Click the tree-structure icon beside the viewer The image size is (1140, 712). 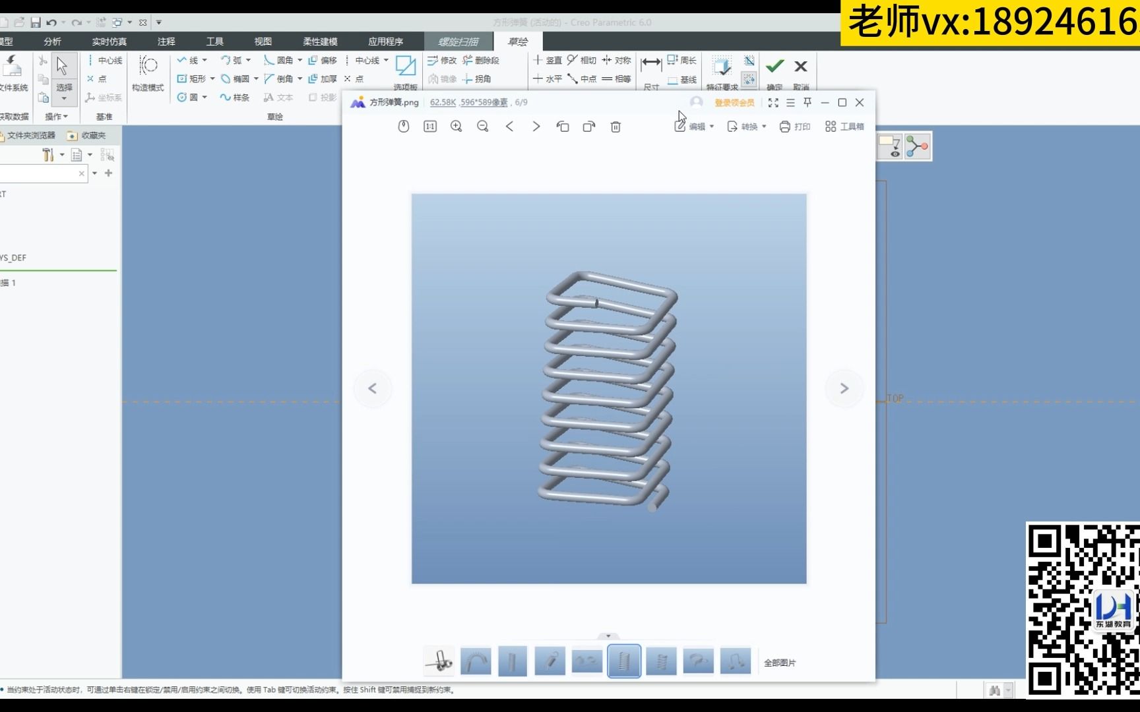tap(917, 146)
